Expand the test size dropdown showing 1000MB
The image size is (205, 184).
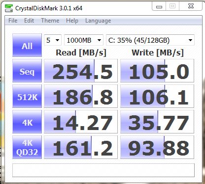coord(84,40)
